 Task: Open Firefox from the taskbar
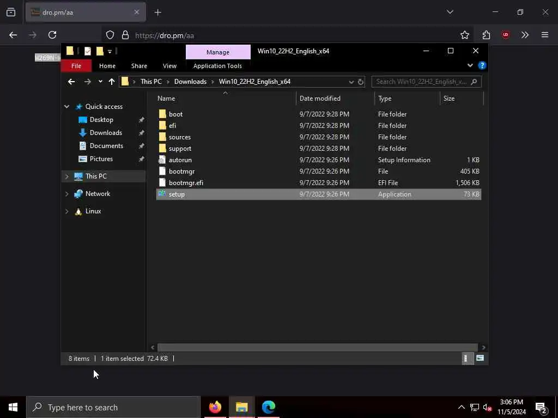point(215,407)
